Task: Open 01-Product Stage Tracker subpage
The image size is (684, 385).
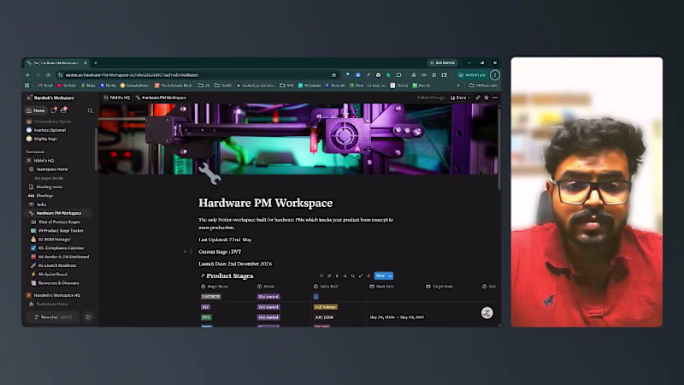Action: [57, 230]
